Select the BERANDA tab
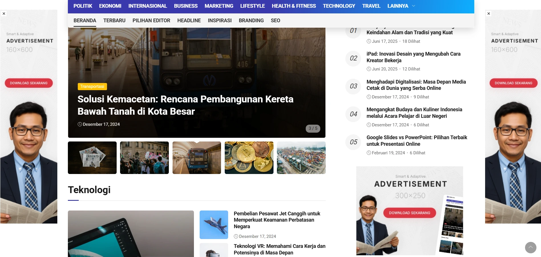Image resolution: width=541 pixels, height=257 pixels. [85, 21]
